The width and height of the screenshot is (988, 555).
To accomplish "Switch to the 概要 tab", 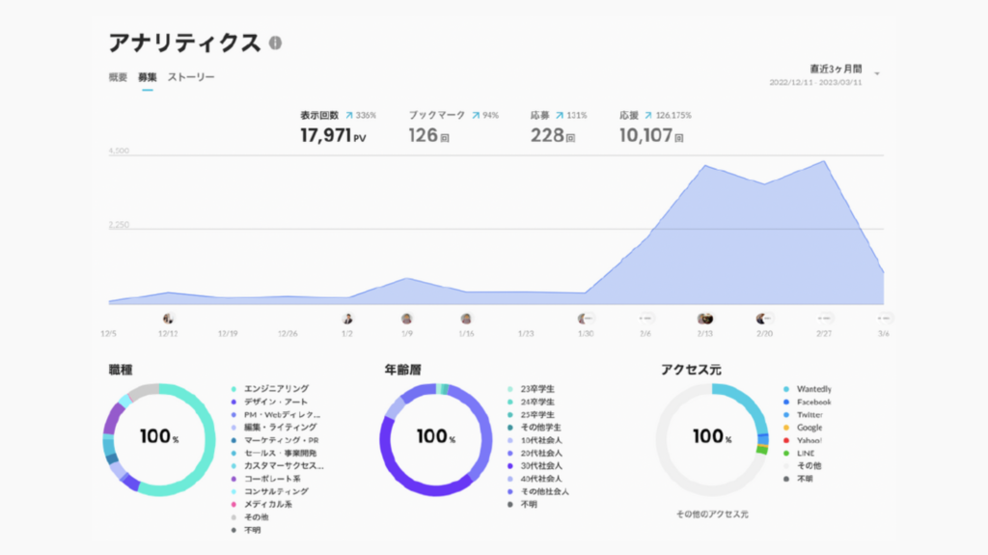I will click(x=118, y=77).
